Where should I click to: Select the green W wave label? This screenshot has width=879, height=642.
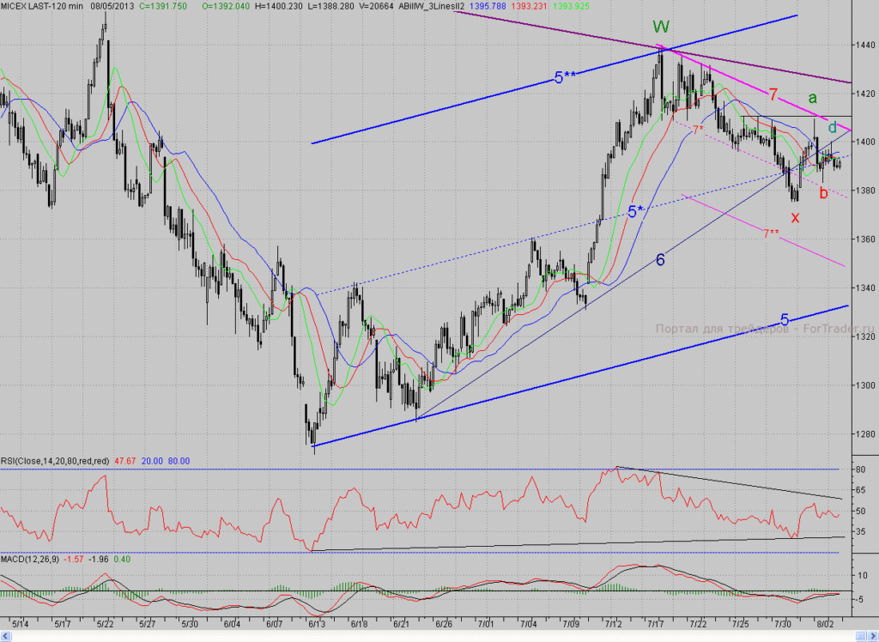tap(661, 27)
